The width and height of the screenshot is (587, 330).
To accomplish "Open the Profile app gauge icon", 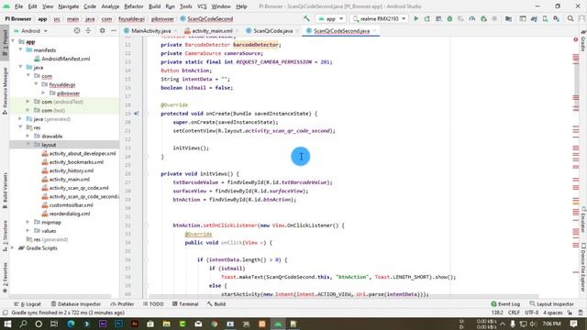I will coord(472,18).
